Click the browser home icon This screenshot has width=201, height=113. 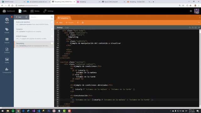[12, 5]
